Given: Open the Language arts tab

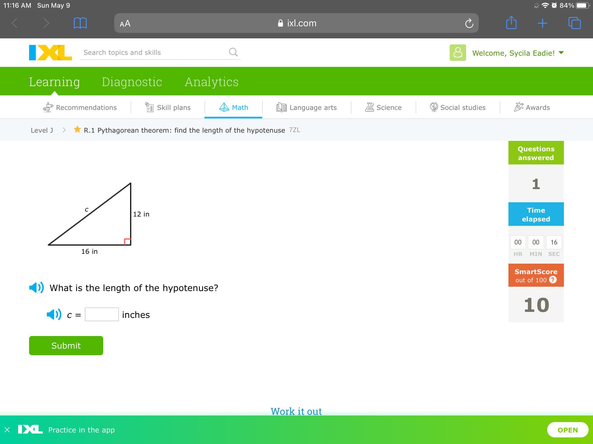Looking at the screenshot, I should [307, 107].
